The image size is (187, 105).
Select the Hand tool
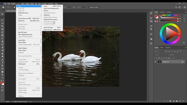pos(2,72)
